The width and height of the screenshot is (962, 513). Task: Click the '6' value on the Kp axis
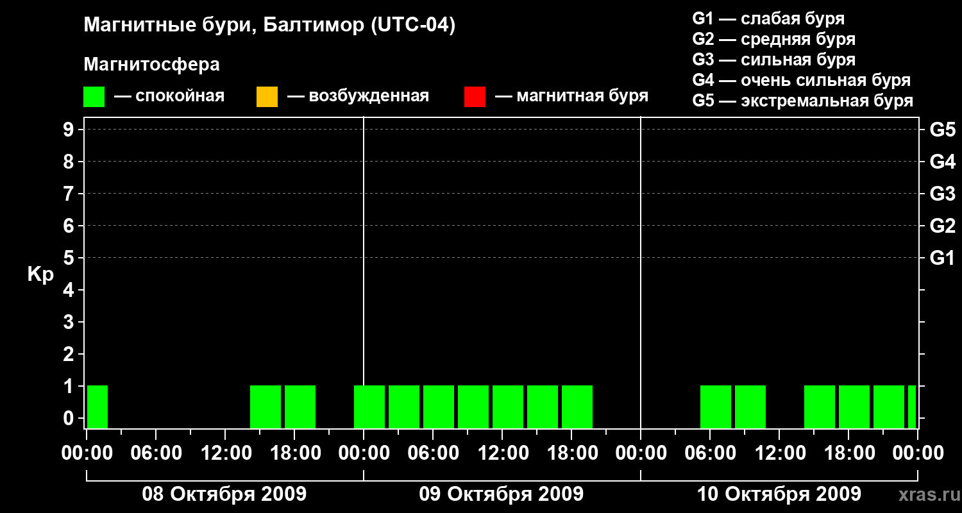click(x=70, y=226)
